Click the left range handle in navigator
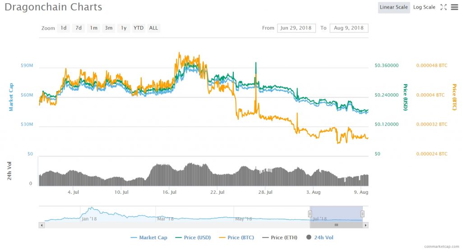 310,214
